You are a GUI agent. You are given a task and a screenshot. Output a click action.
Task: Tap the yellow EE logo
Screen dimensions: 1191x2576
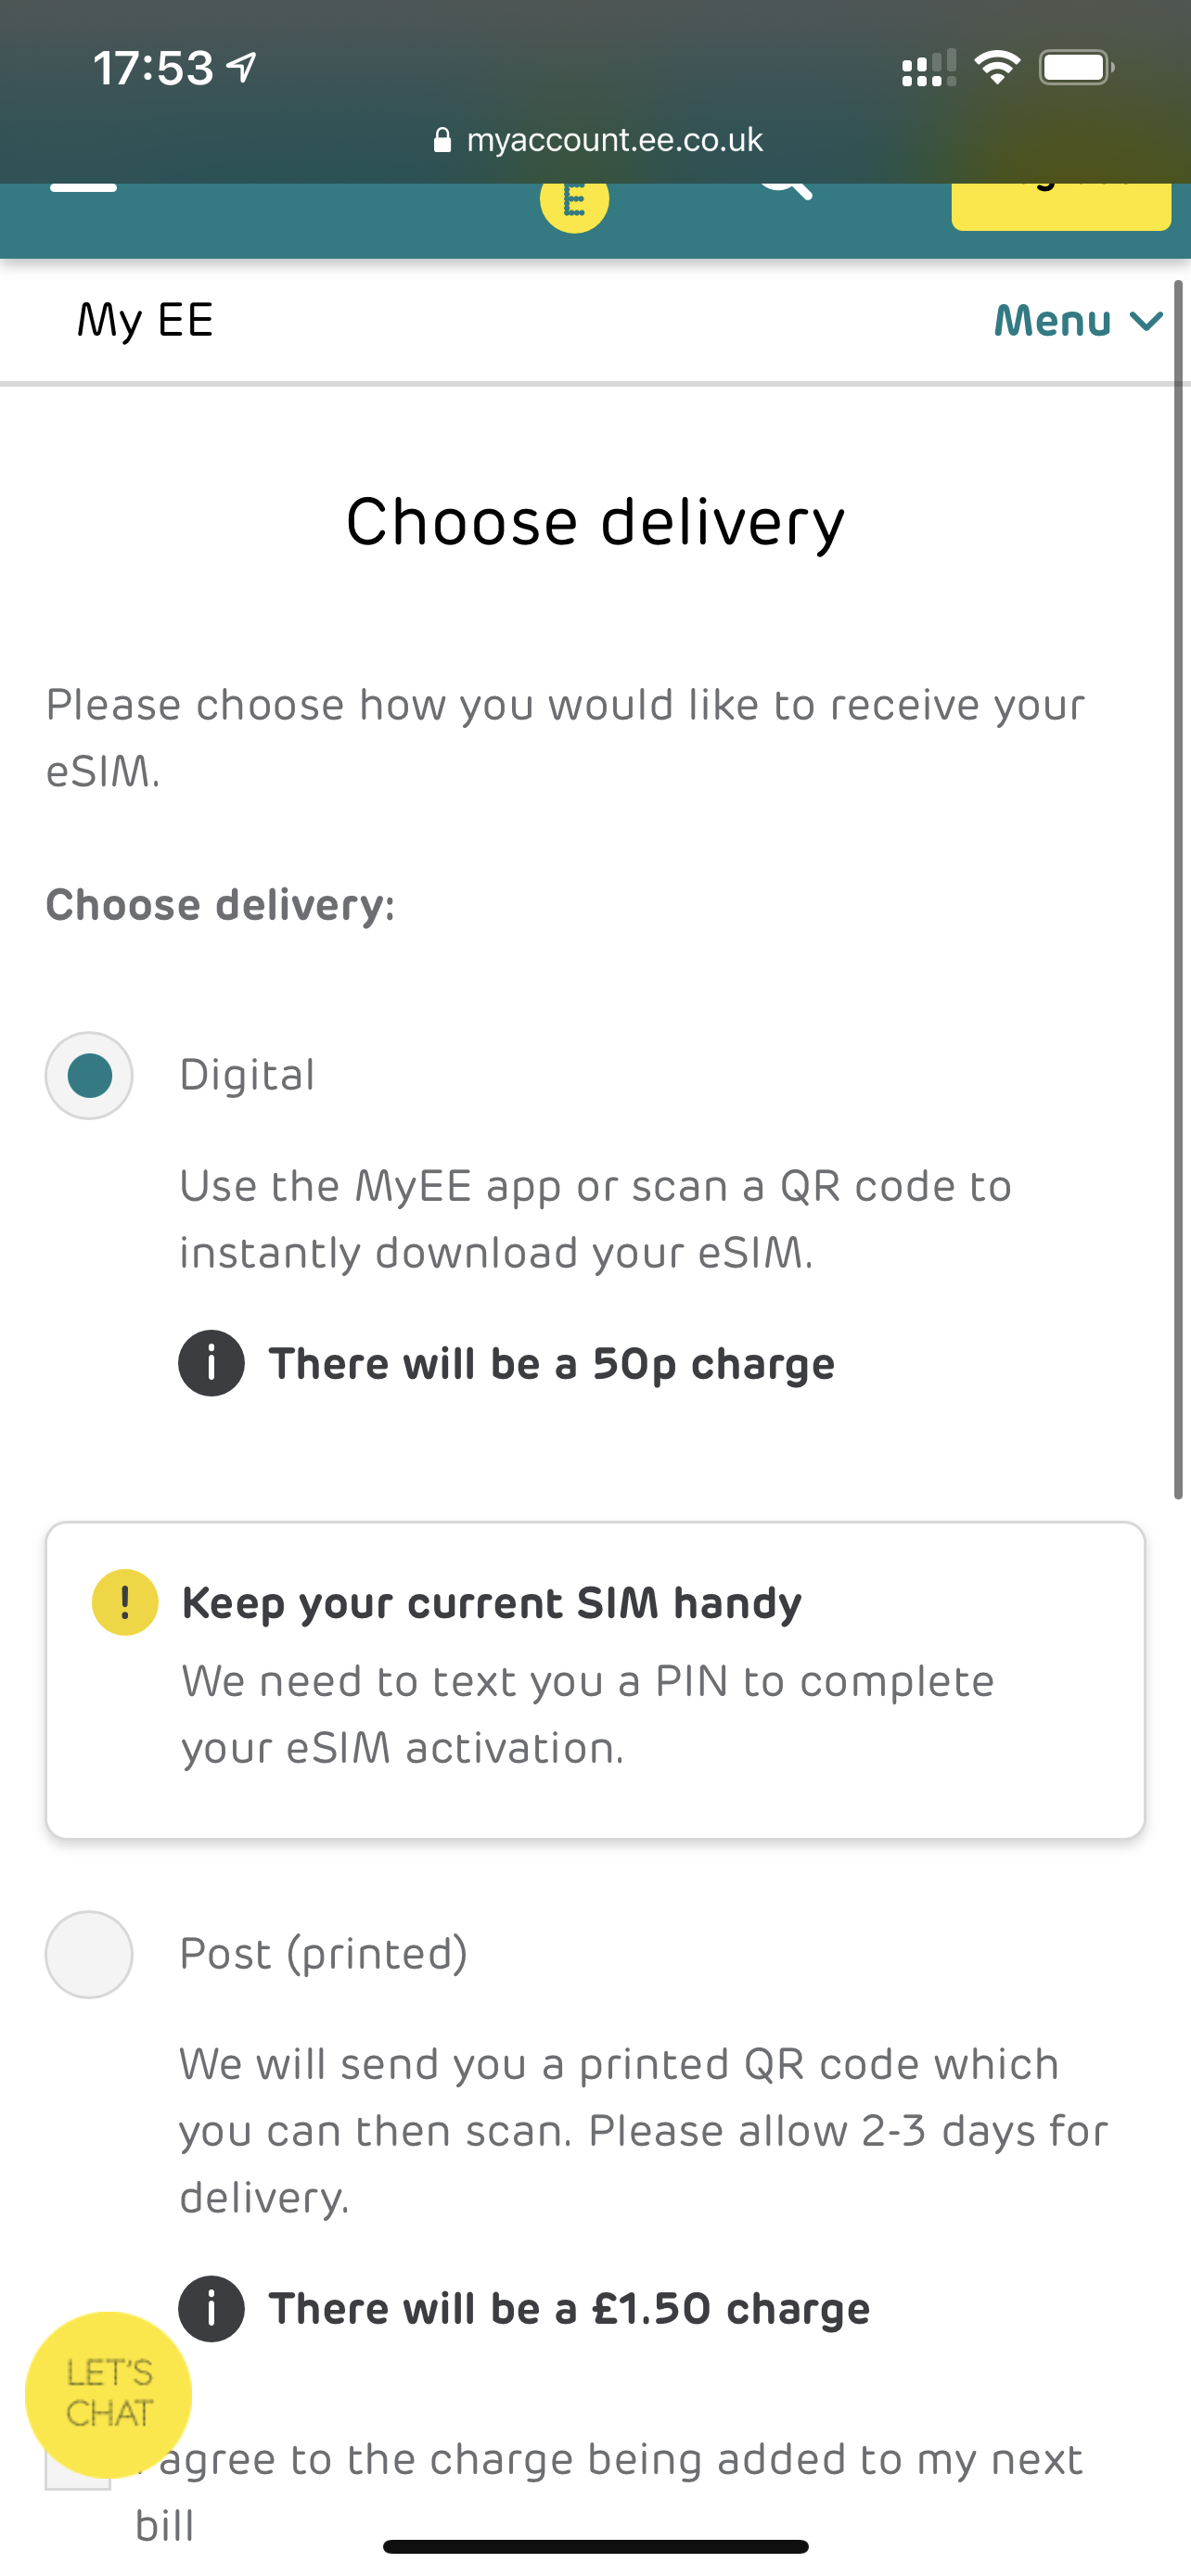[574, 202]
